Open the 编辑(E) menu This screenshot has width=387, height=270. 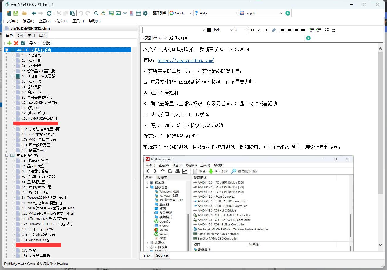(x=29, y=21)
